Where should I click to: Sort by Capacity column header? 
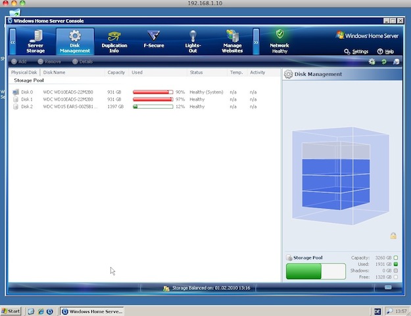point(117,72)
